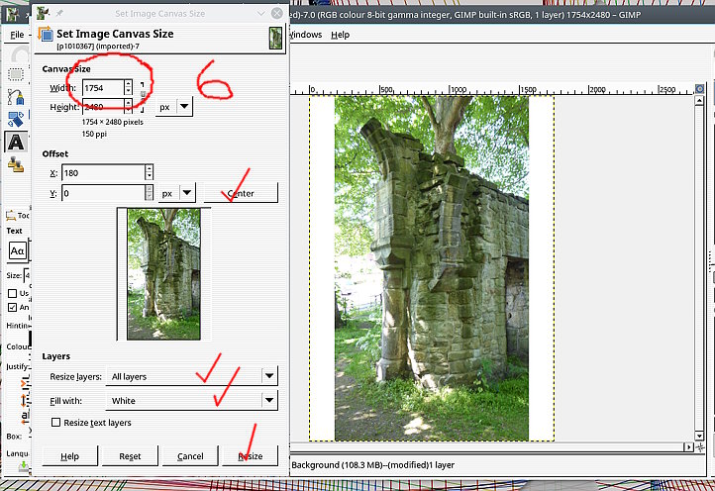Select the Rectangle Select tool
Image resolution: width=715 pixels, height=491 pixels.
[x=16, y=73]
